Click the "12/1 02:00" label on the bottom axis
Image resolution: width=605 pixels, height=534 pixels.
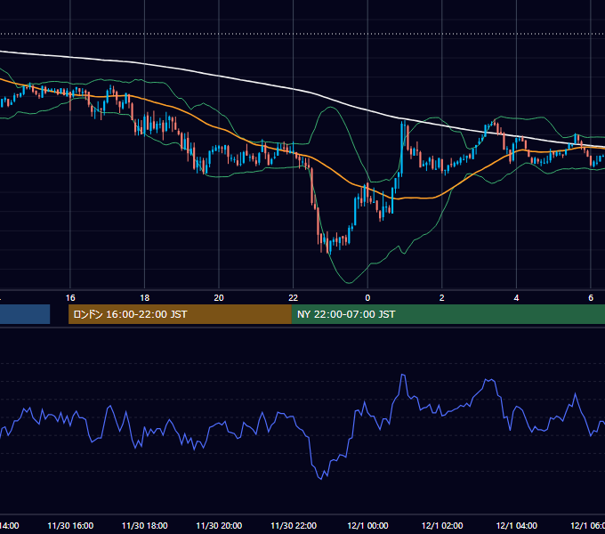point(442,525)
